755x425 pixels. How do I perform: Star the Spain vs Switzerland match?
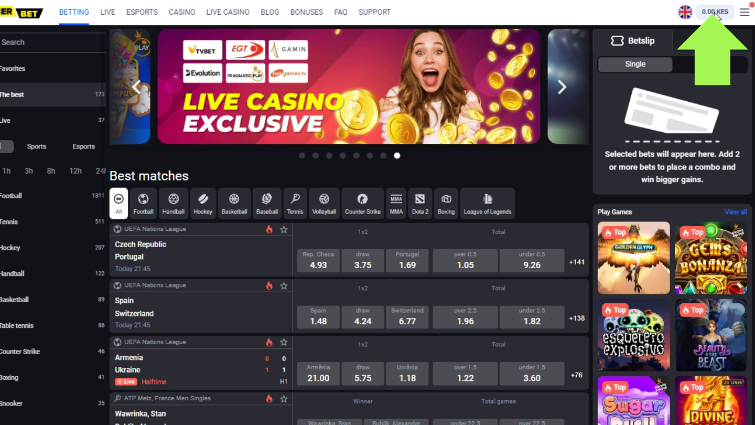tap(284, 285)
